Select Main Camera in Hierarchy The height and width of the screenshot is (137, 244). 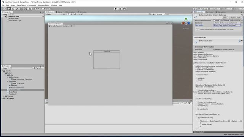click(x=14, y=19)
